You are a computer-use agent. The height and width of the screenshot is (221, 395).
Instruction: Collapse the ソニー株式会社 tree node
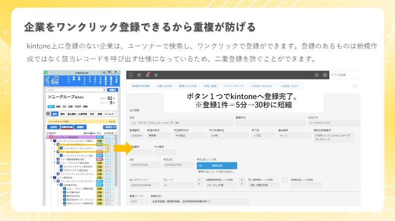pos(51,177)
